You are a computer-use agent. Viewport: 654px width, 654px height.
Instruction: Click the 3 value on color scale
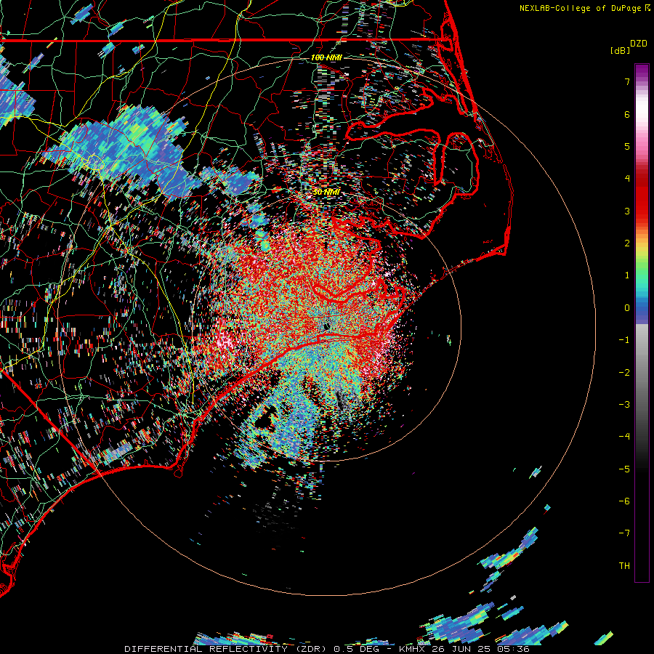[x=627, y=211]
